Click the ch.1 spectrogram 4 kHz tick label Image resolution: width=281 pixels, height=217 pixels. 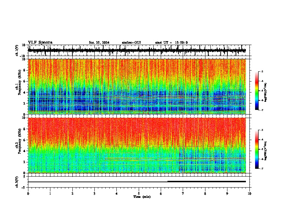coord(24,93)
